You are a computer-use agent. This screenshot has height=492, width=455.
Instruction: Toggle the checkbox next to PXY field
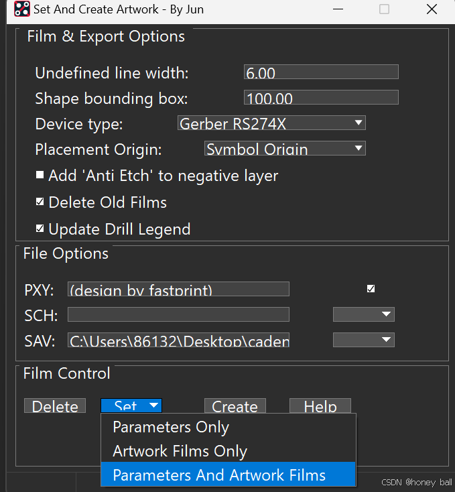pyautogui.click(x=371, y=289)
